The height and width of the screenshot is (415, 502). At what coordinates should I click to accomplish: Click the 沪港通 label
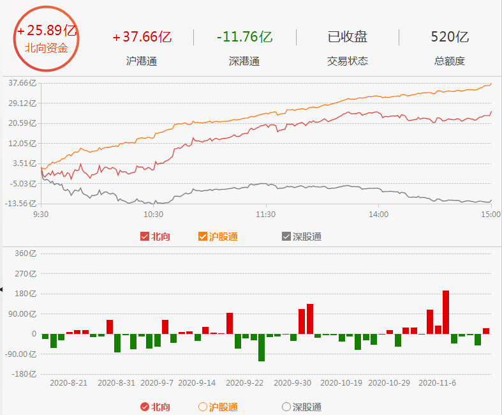[142, 61]
